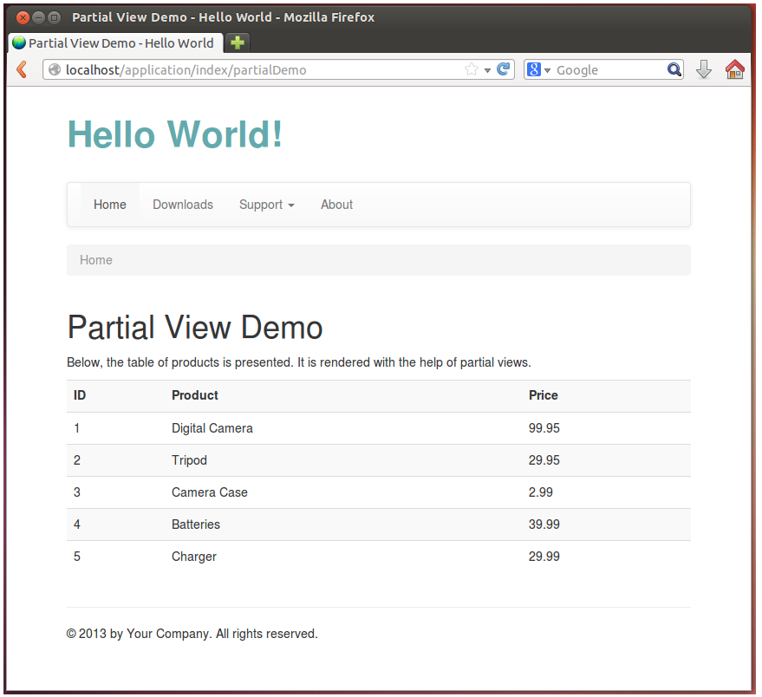This screenshot has width=762, height=697.
Task: Click the Home breadcrumb item
Action: pyautogui.click(x=96, y=260)
